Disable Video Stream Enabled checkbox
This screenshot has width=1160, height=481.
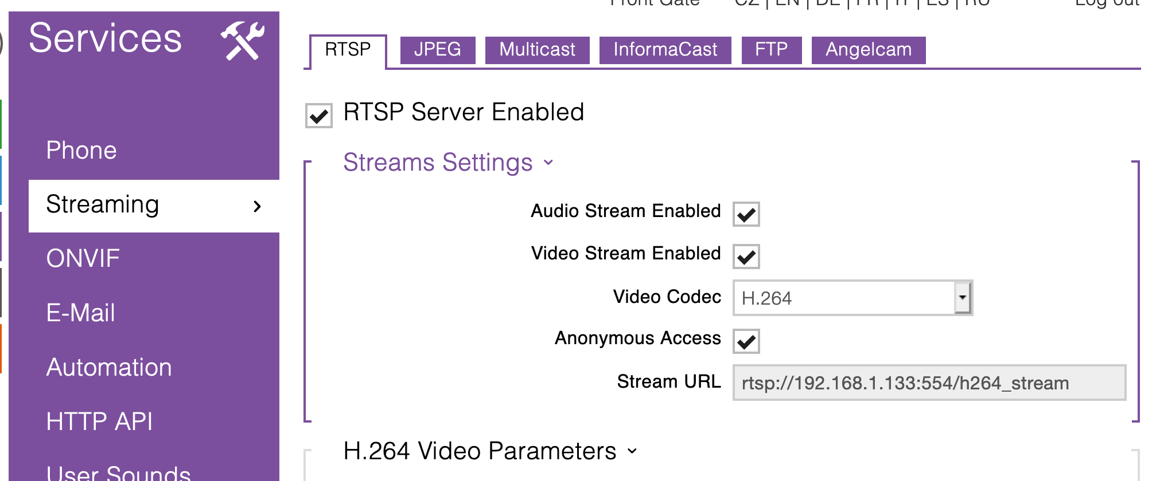coord(746,257)
